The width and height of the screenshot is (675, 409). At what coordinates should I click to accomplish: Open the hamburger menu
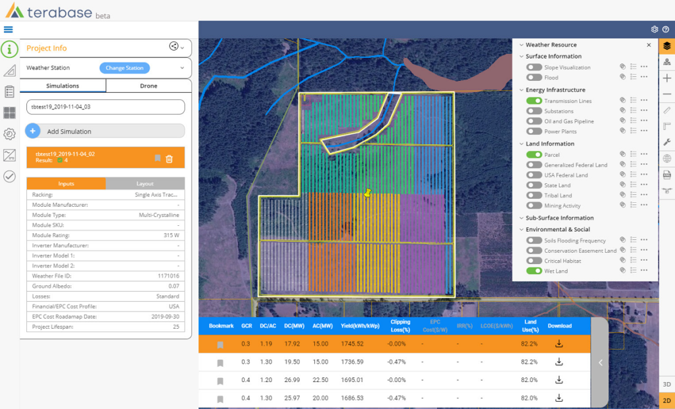coord(9,29)
